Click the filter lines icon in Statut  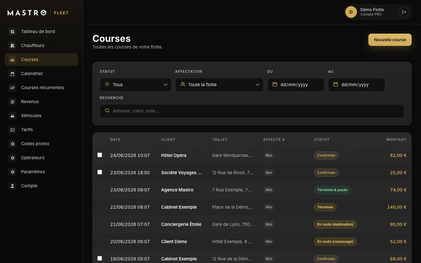(107, 84)
